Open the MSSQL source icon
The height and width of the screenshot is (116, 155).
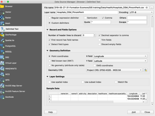2,52
